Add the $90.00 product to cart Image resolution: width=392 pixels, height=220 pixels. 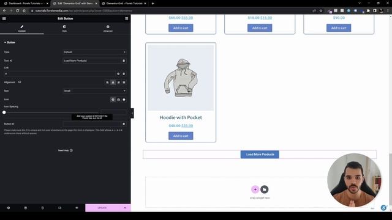(339, 28)
